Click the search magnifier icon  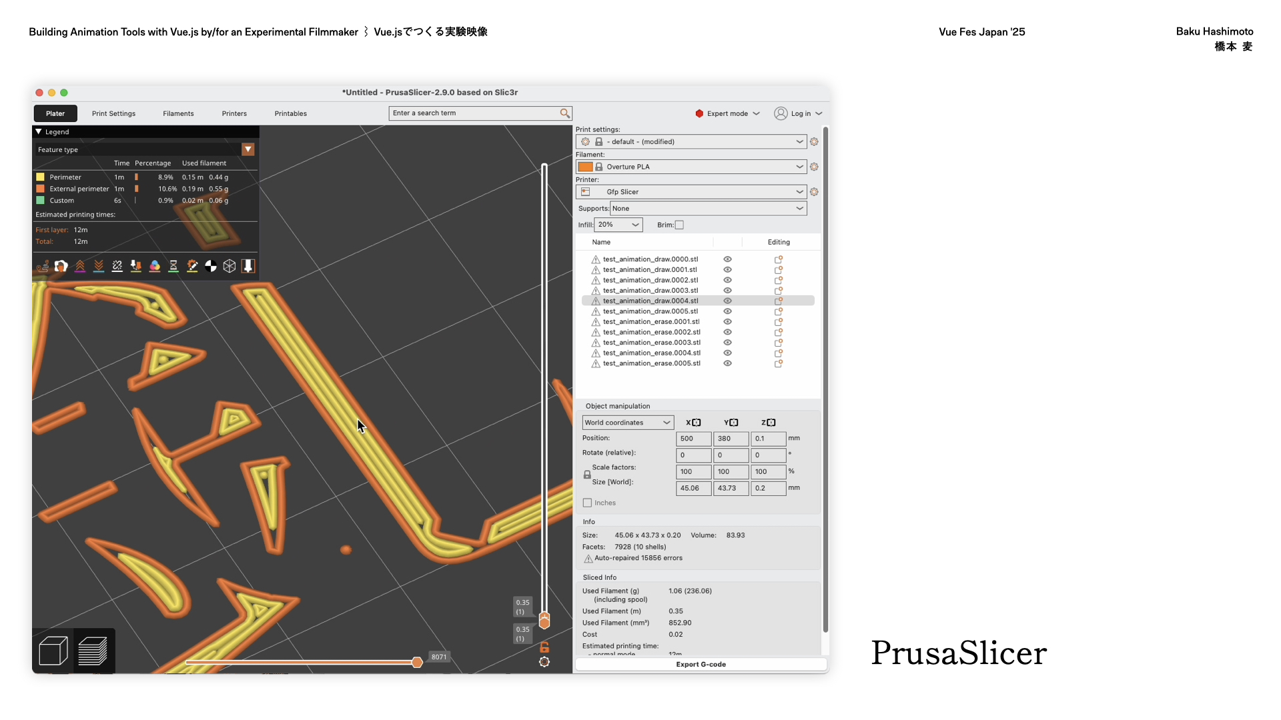564,113
